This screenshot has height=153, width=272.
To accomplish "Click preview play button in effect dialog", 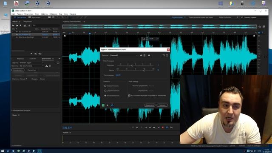I will click(x=108, y=105).
